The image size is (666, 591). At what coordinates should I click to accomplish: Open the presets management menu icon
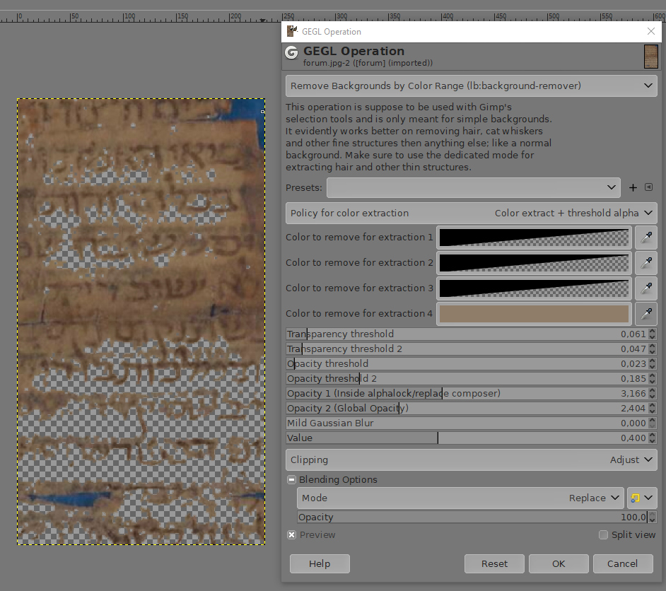pos(649,188)
